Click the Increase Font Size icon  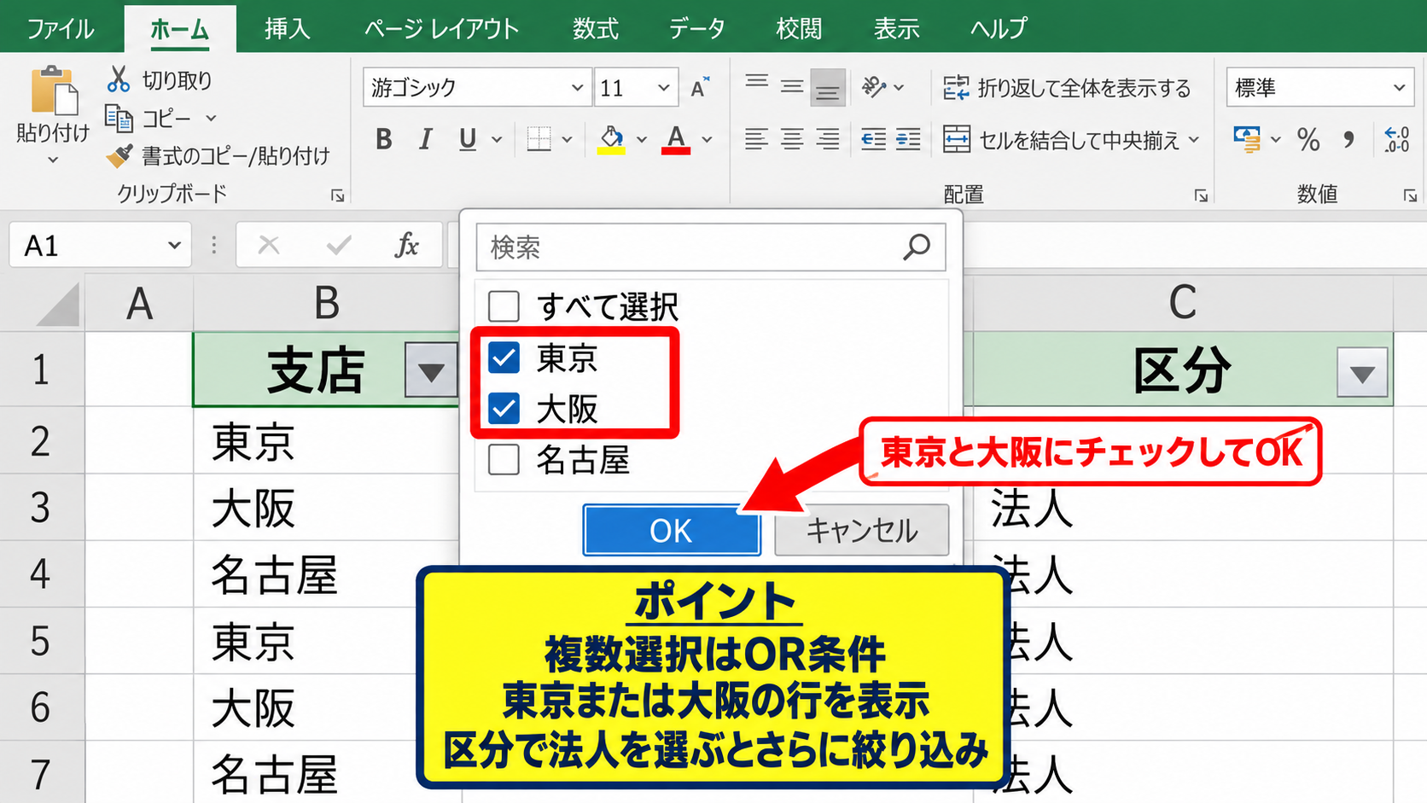click(x=700, y=88)
